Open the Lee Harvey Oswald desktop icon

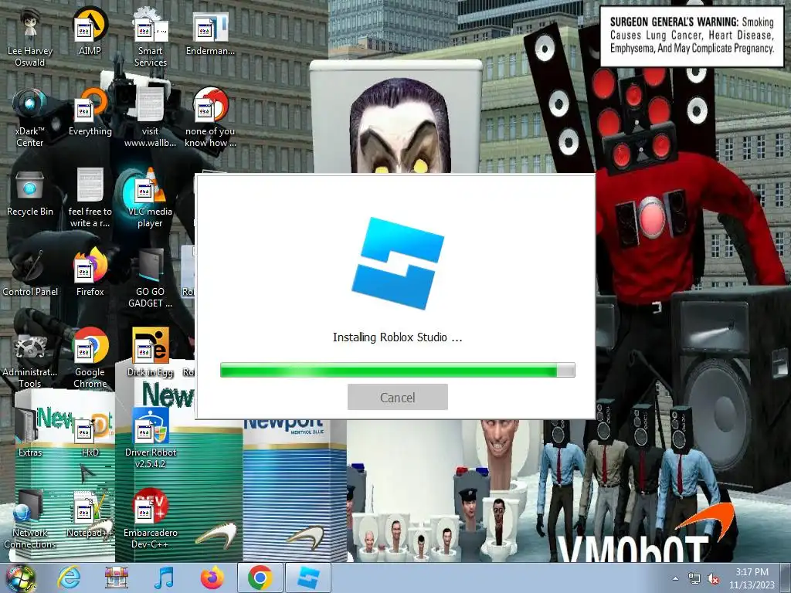30,37
